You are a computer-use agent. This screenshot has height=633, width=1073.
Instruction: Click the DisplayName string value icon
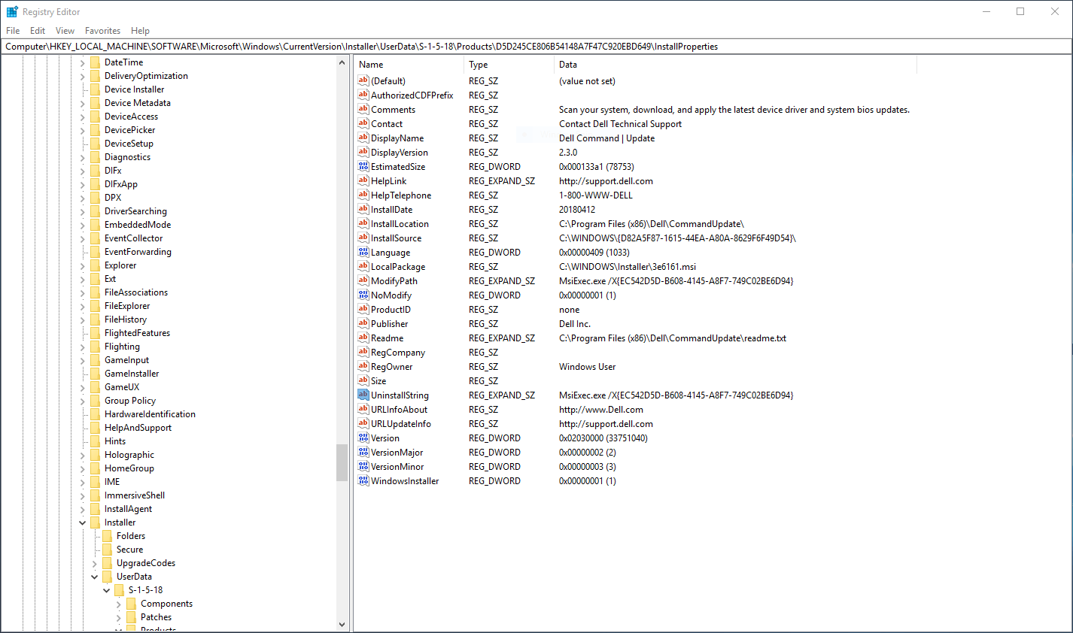(363, 138)
